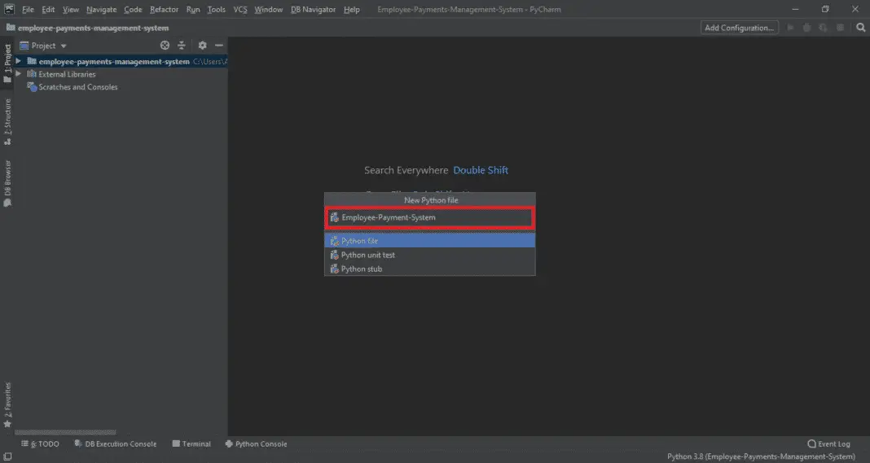Open Project panel settings gear
Viewport: 870px width, 463px height.
(x=203, y=46)
